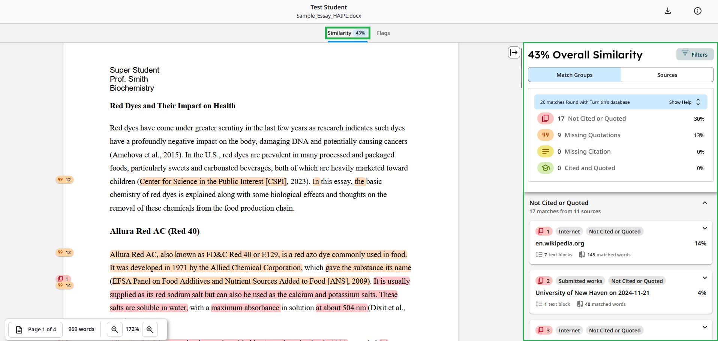Expand University of New Haven source card
Screen dimensions: 718x341
705,278
